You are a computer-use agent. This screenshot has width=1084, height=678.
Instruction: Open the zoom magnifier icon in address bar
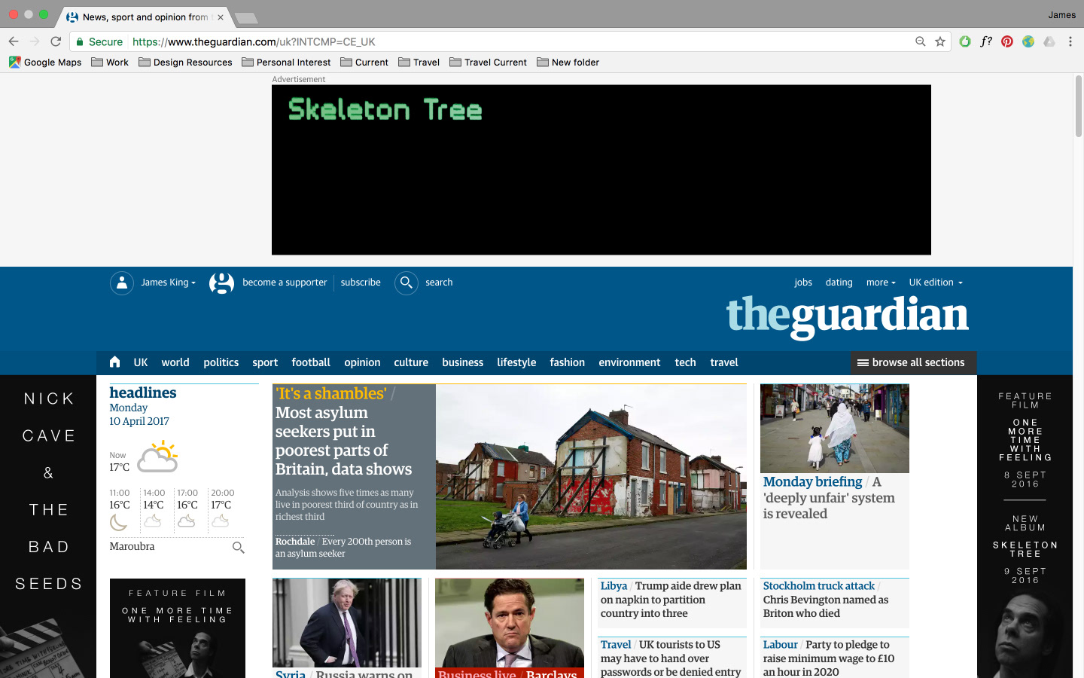pos(920,41)
